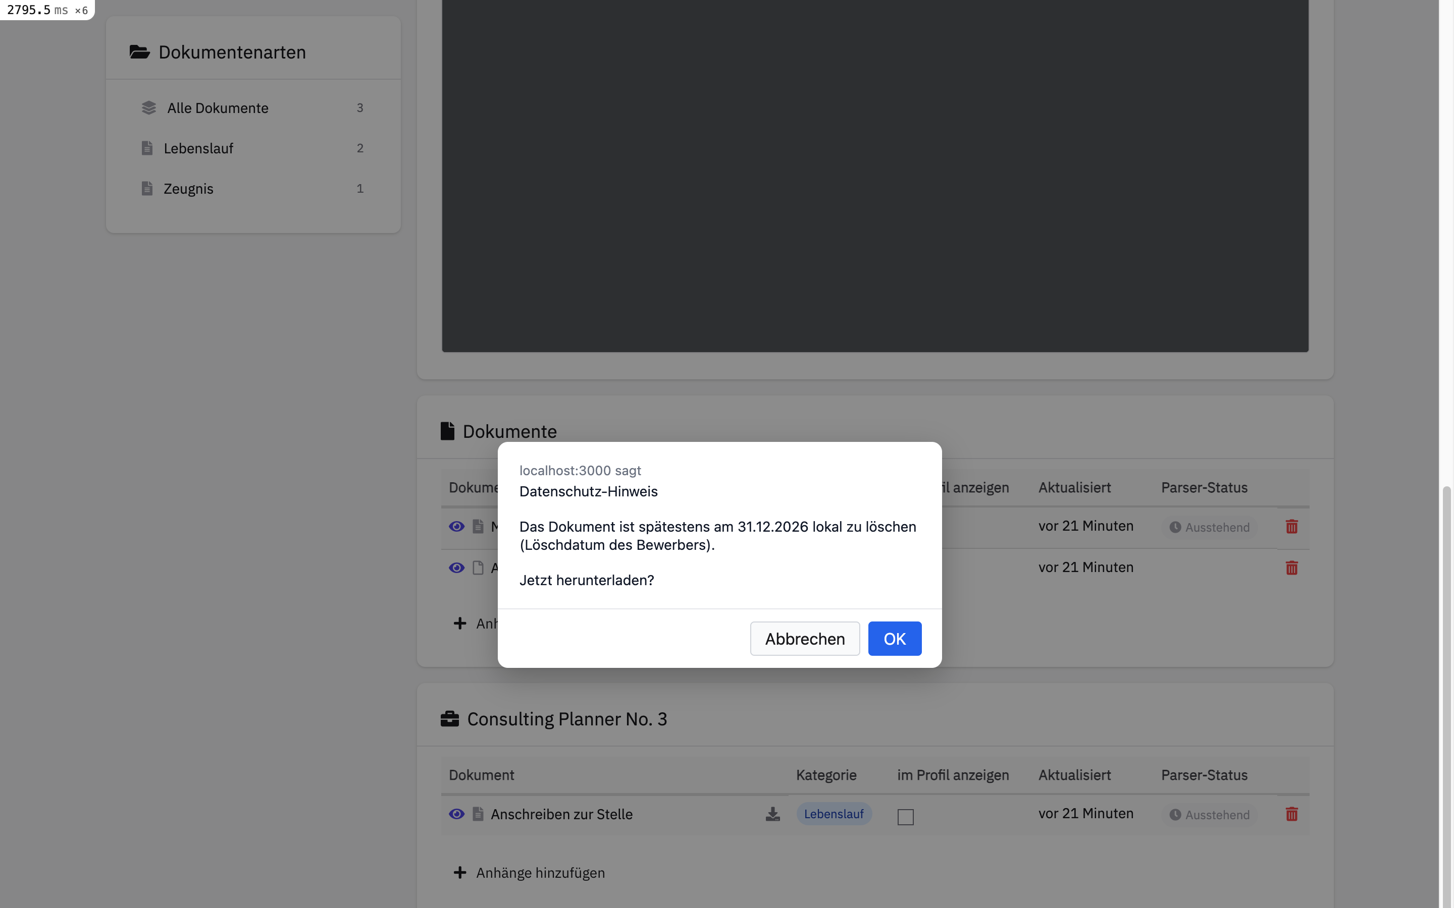This screenshot has width=1454, height=908.
Task: Download Anschreiben zur Stelle document
Action: (x=772, y=814)
